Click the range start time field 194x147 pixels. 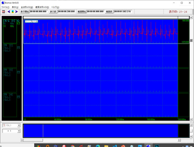pyautogui.click(x=96, y=11)
